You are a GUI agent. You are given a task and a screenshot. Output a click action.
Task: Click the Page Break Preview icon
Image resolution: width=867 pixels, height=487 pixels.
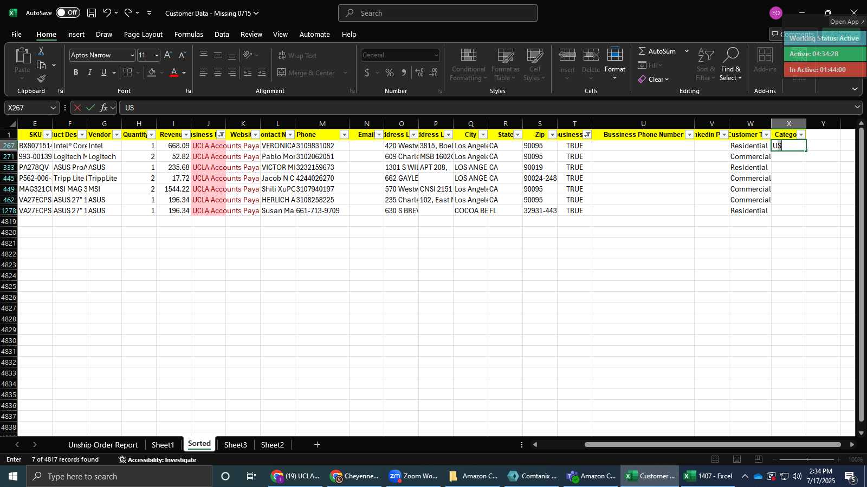(759, 459)
